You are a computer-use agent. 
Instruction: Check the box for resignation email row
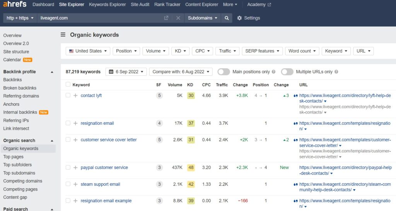click(68, 123)
